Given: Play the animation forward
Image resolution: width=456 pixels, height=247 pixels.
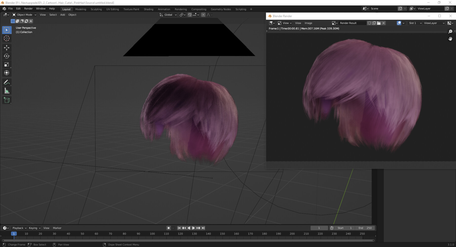Looking at the screenshot, I should pyautogui.click(x=194, y=228).
